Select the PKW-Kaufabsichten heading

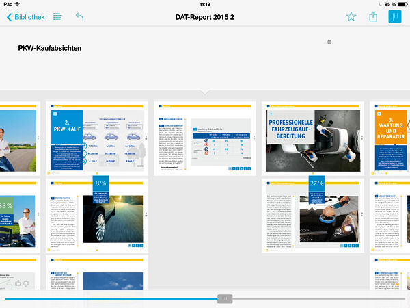[50, 48]
